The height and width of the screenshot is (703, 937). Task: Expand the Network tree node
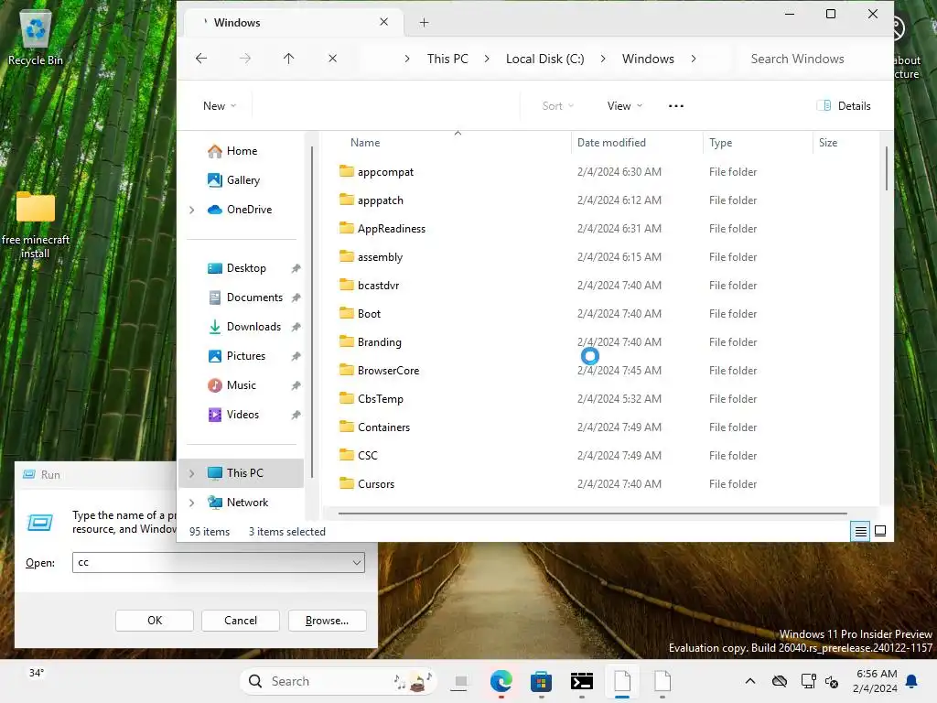(x=192, y=503)
